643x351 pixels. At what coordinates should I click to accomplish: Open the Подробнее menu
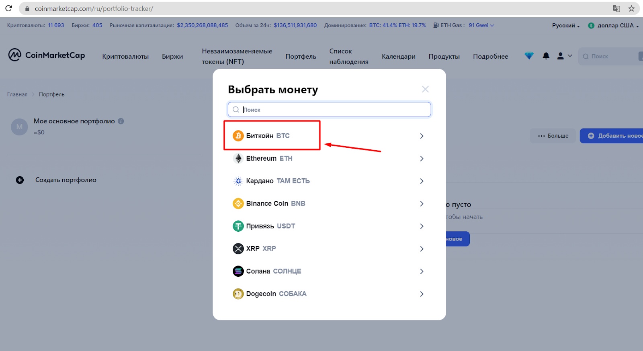(490, 56)
